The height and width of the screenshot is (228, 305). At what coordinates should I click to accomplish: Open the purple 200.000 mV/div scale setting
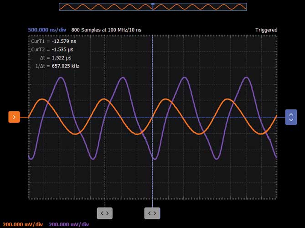pos(69,224)
